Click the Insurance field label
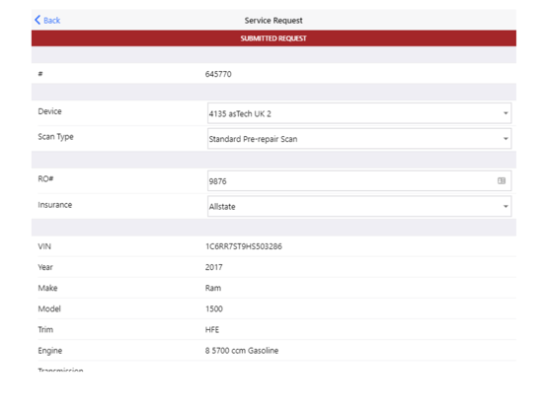The image size is (545, 408). [55, 205]
